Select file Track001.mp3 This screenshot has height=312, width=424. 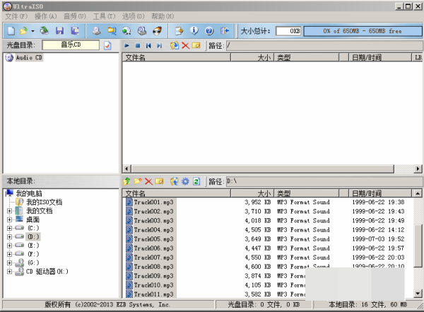[153, 203]
